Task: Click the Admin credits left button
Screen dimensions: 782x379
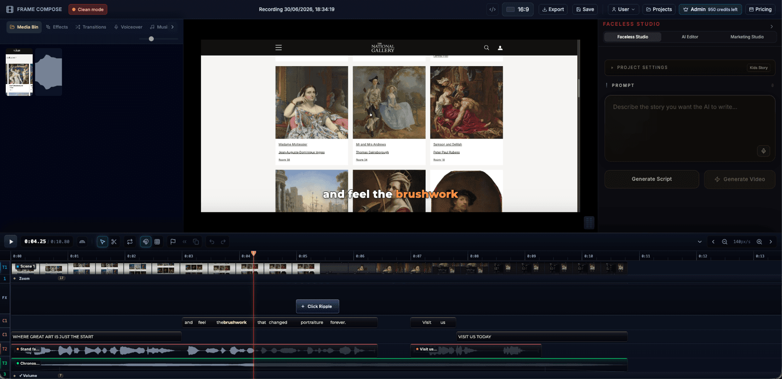Action: pos(710,9)
